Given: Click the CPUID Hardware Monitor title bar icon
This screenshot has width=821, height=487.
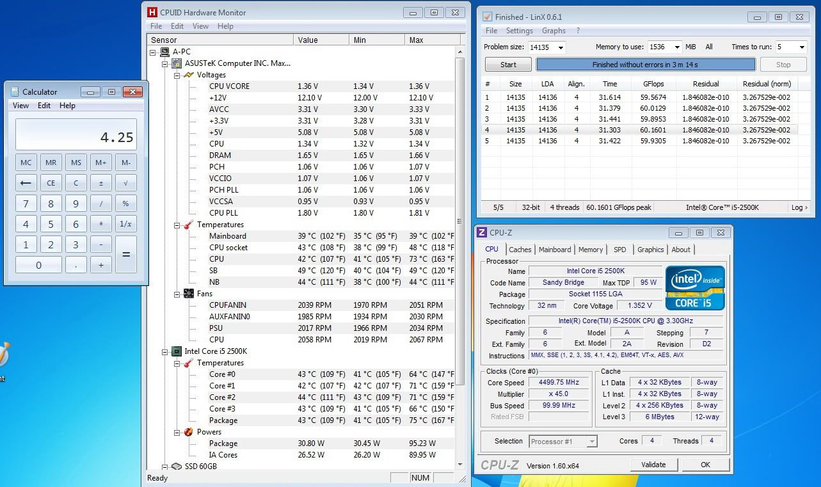Looking at the screenshot, I should tap(152, 12).
